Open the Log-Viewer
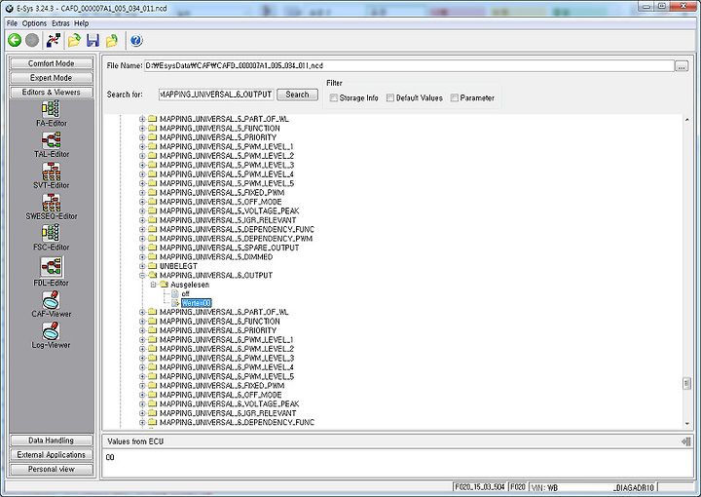 [51, 335]
